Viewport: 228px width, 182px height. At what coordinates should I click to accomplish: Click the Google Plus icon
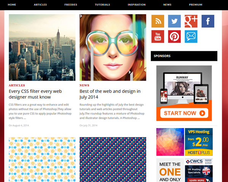click(x=191, y=21)
